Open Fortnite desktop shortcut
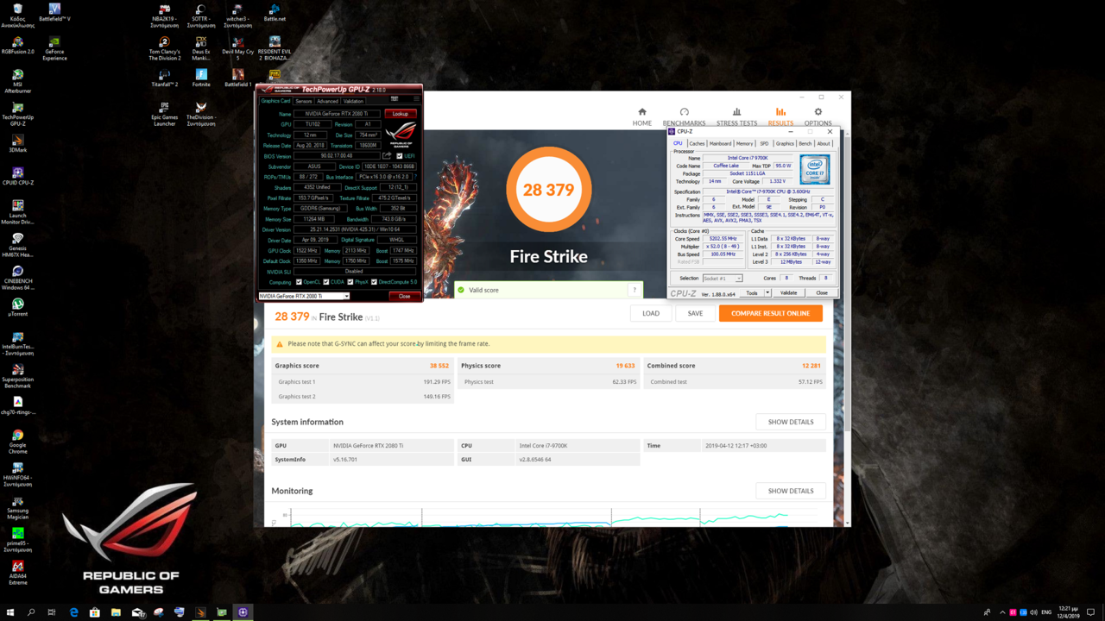The image size is (1105, 621). pos(201,78)
